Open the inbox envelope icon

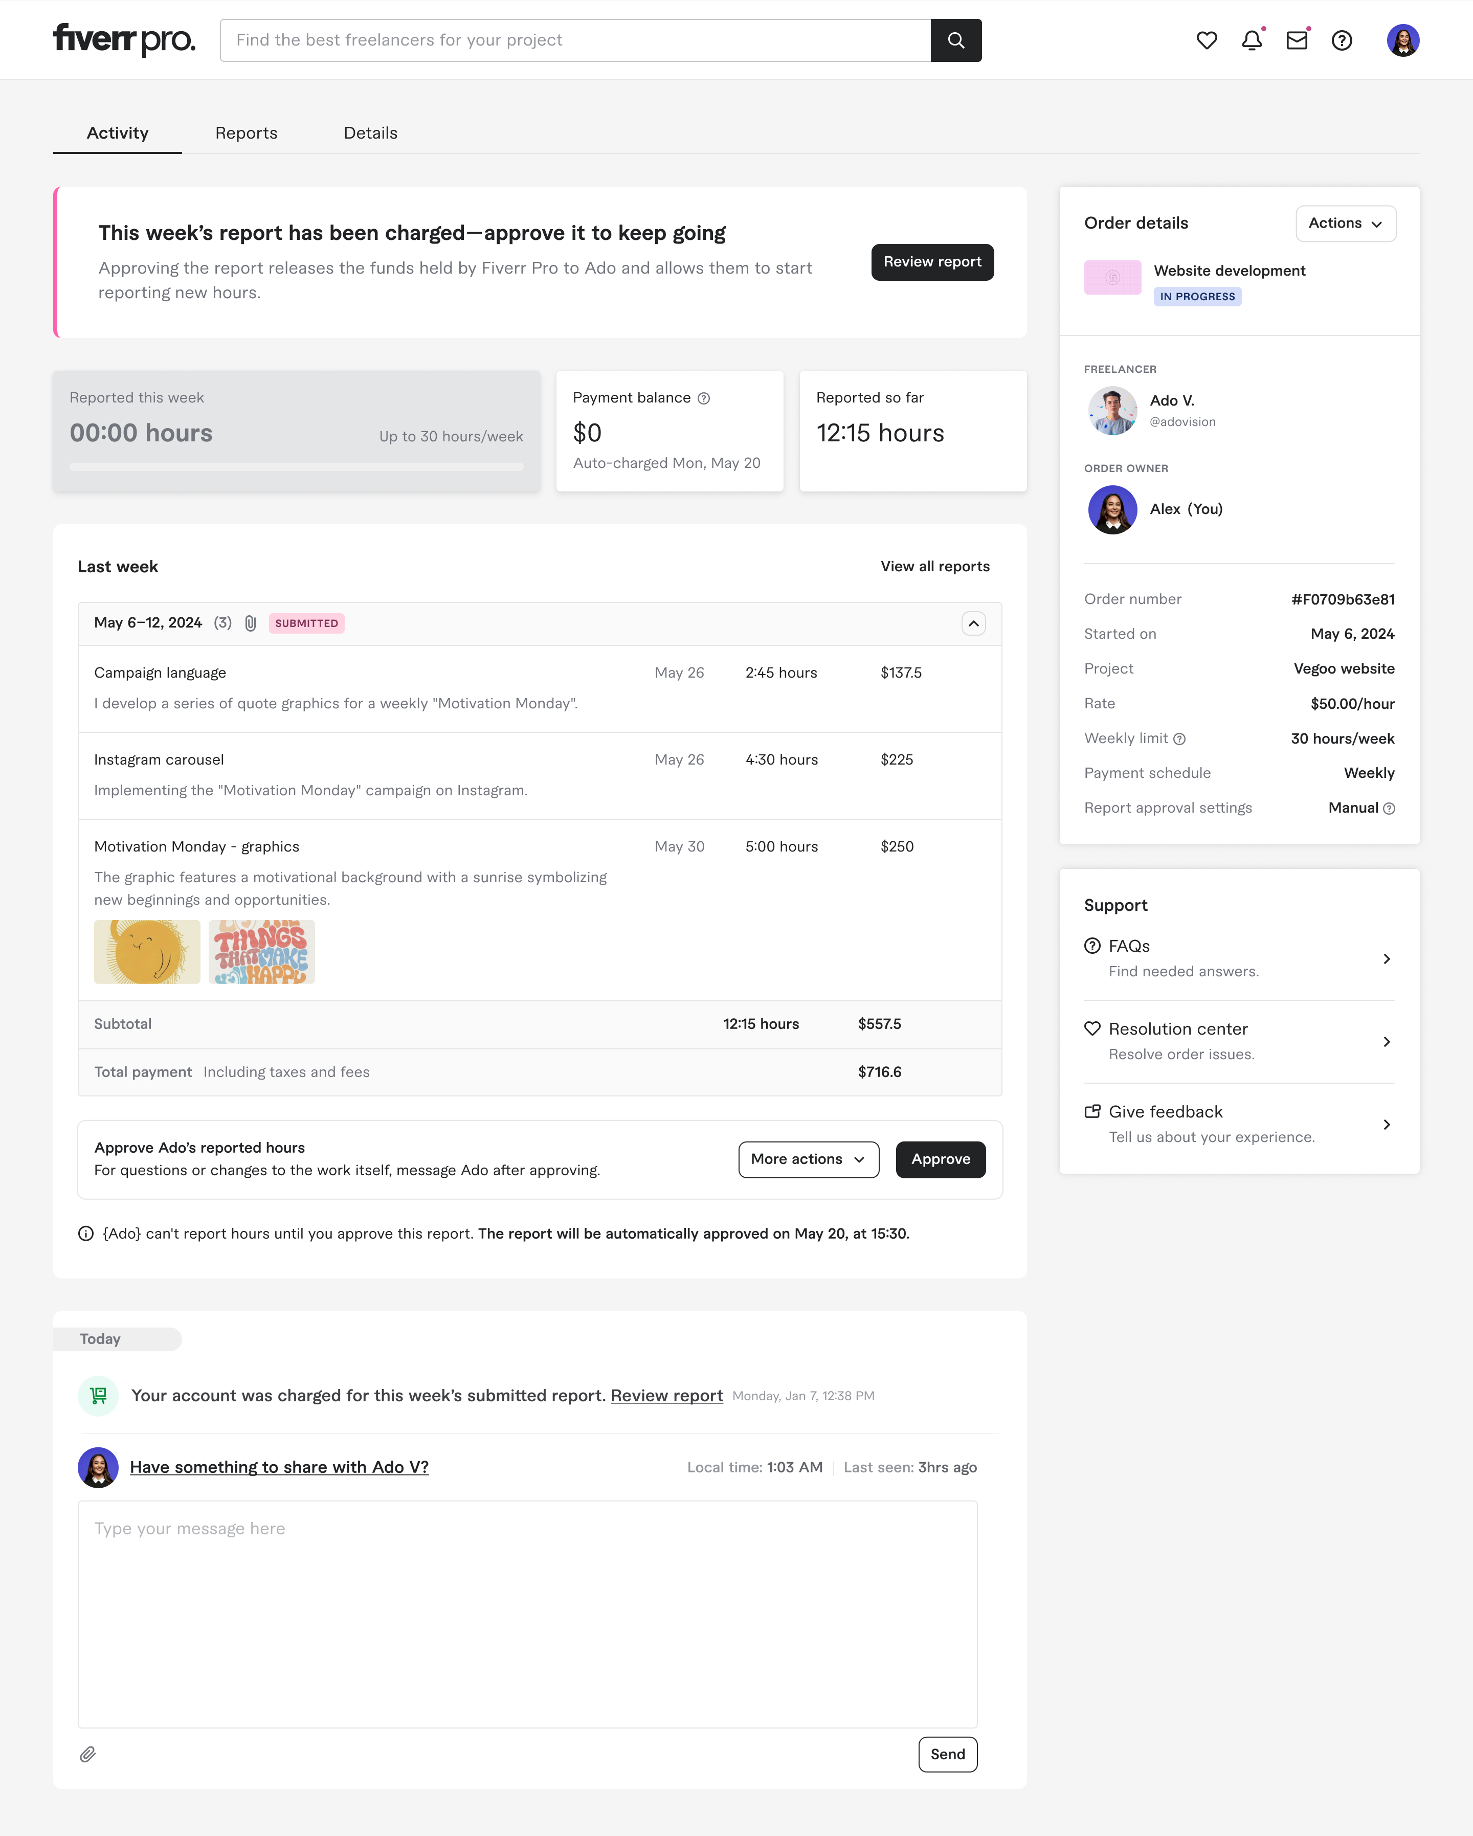(1296, 40)
